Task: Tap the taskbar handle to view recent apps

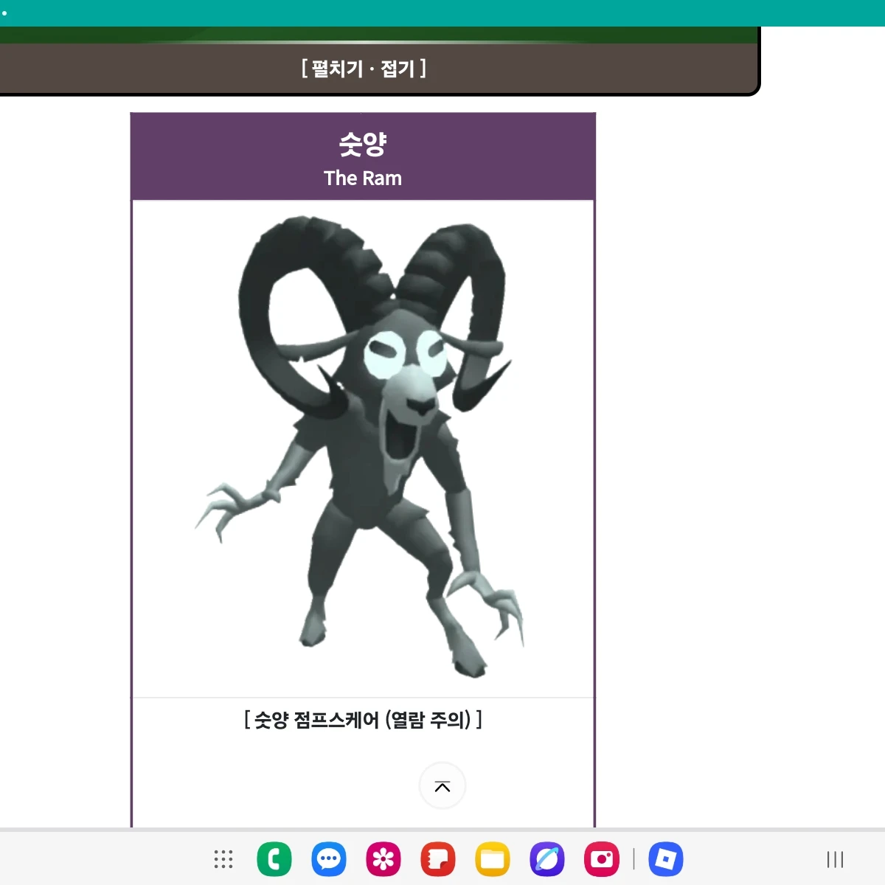Action: coord(834,859)
